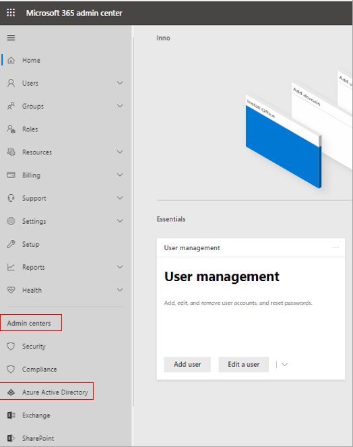Expand the Groups section chevron
Viewport: 353px width, 447px height.
coord(120,106)
